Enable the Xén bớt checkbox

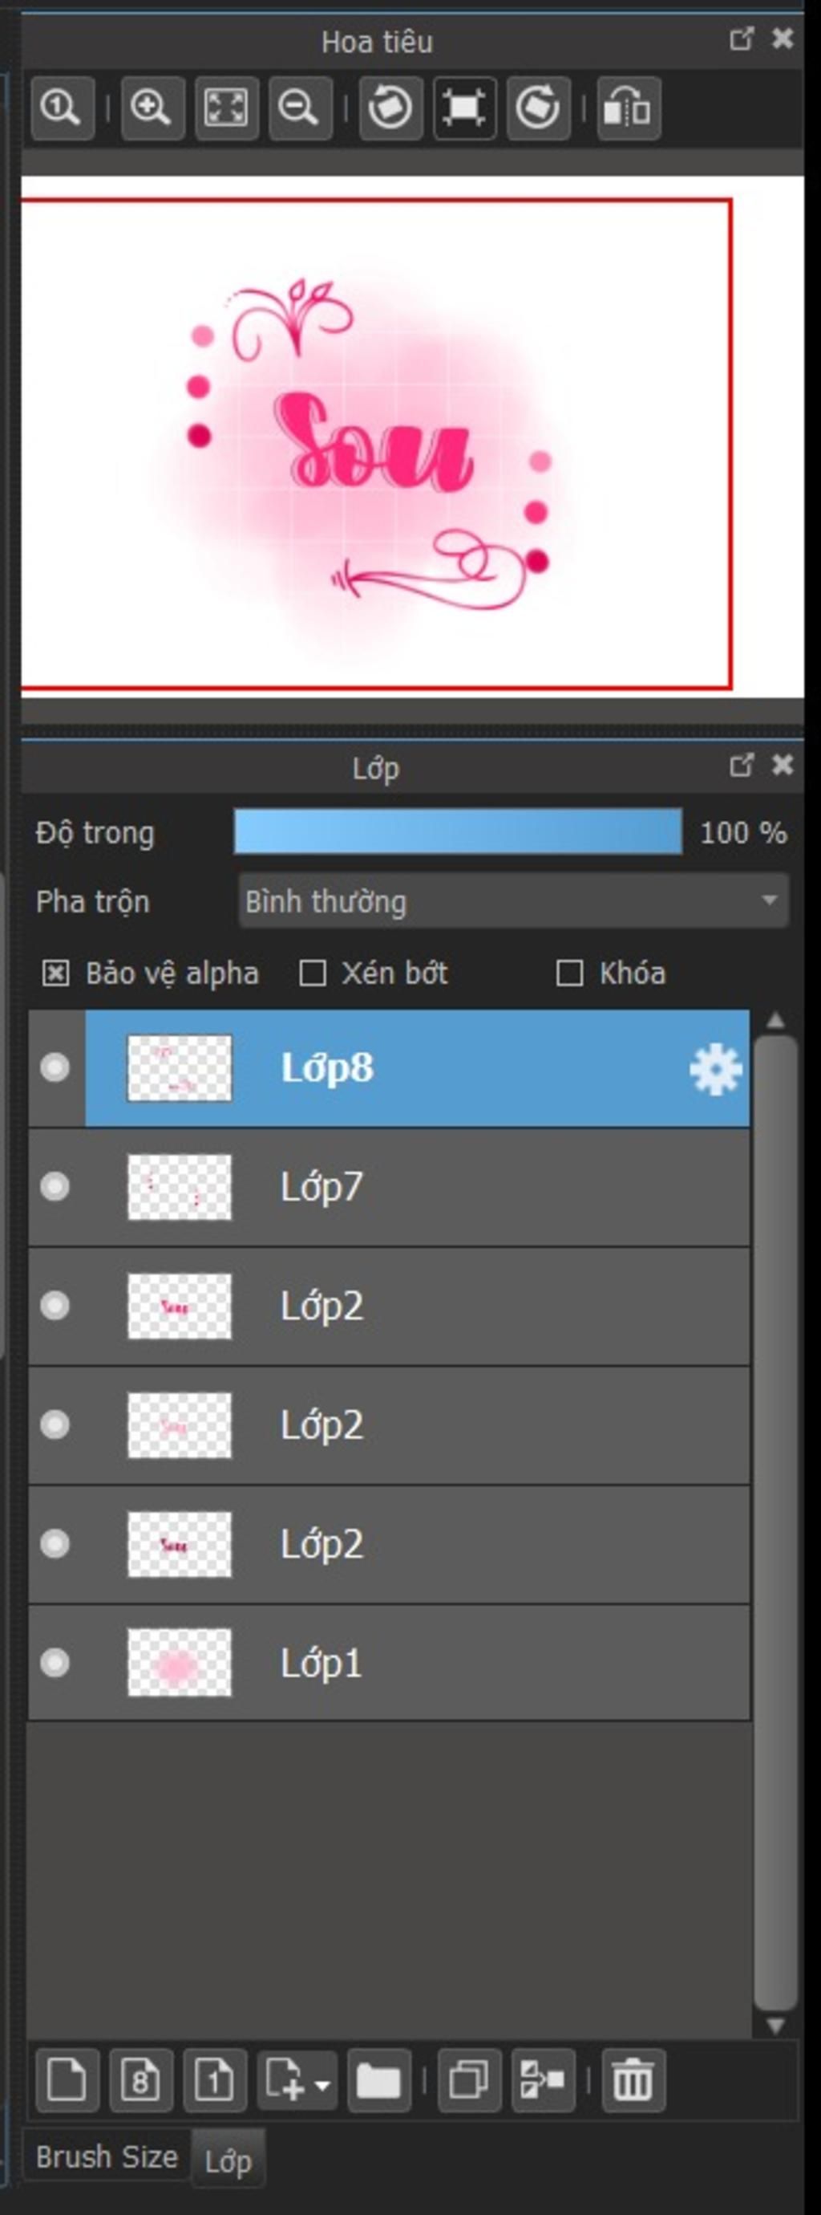312,973
